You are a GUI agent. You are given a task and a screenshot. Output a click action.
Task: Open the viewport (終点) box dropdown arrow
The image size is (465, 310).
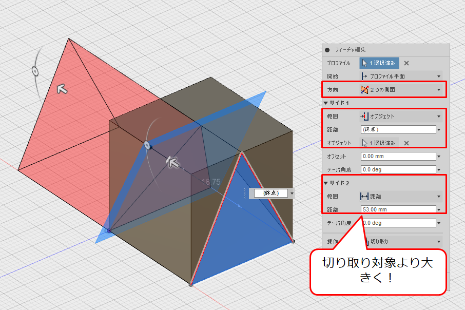click(292, 193)
